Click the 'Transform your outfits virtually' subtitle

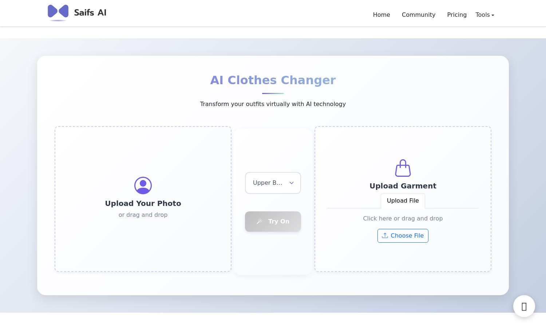coord(273,104)
